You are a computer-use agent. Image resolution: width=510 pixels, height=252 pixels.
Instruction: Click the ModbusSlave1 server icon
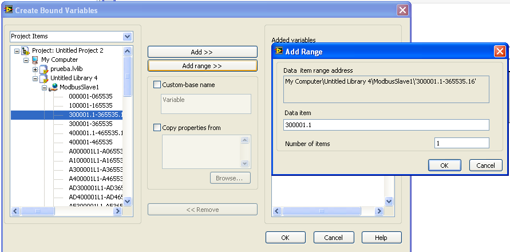click(53, 87)
